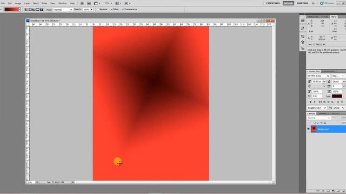Toggle the Dither checkbox
The image size is (346, 194).
[x=111, y=10]
